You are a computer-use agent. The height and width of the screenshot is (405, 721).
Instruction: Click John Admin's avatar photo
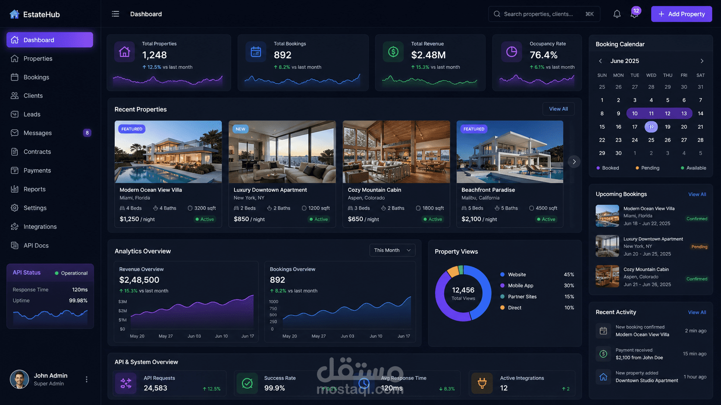[19, 379]
